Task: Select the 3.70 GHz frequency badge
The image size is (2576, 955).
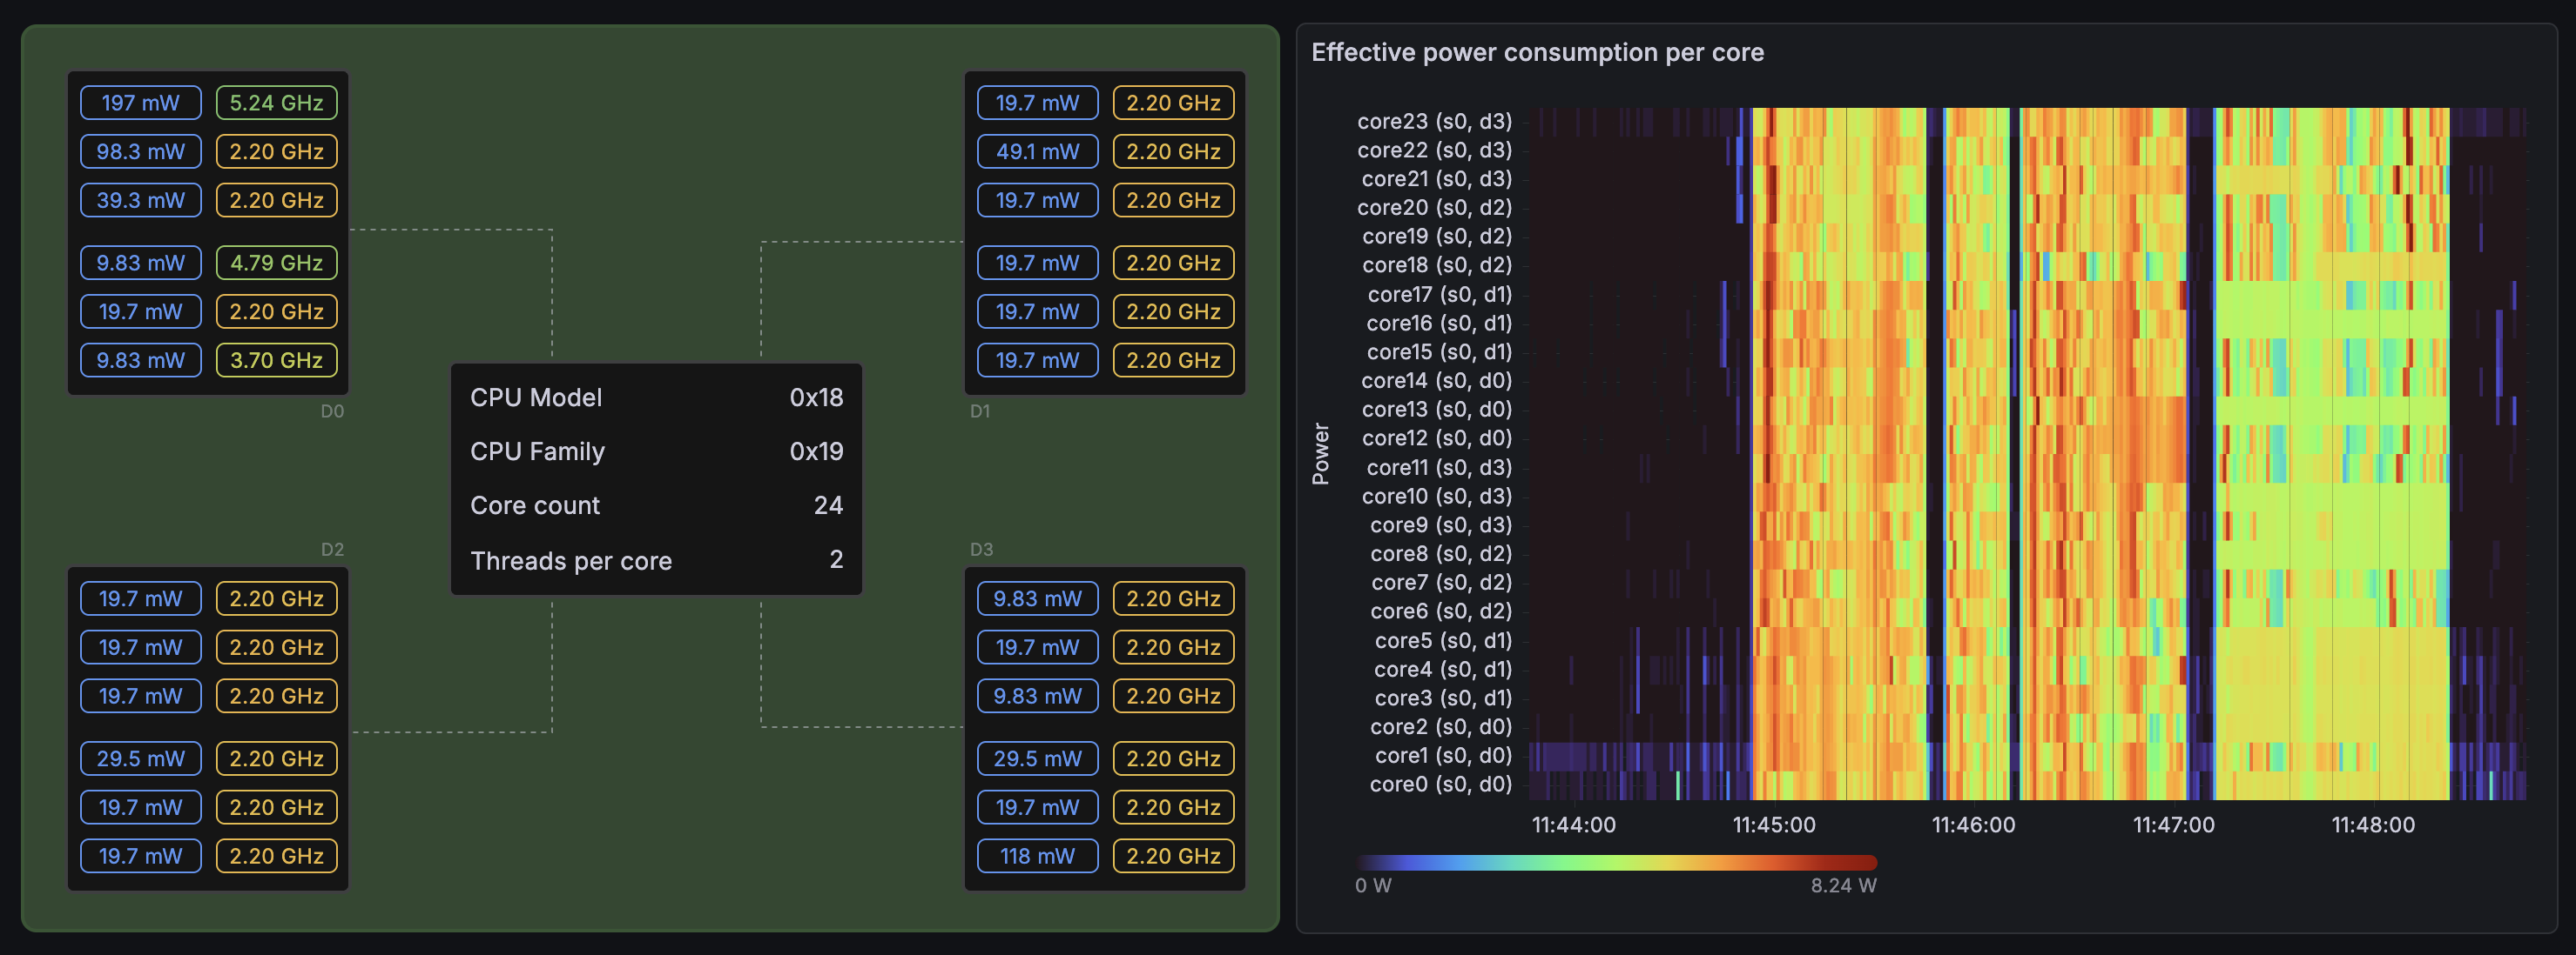Action: point(276,359)
